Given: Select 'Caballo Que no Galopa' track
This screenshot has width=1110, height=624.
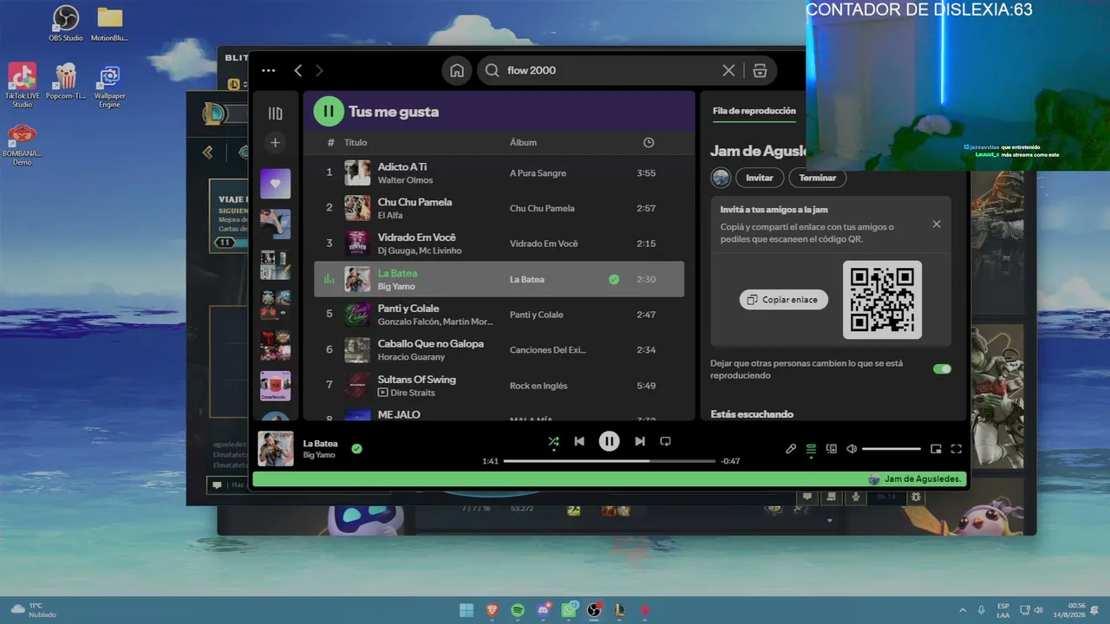Looking at the screenshot, I should (x=499, y=350).
